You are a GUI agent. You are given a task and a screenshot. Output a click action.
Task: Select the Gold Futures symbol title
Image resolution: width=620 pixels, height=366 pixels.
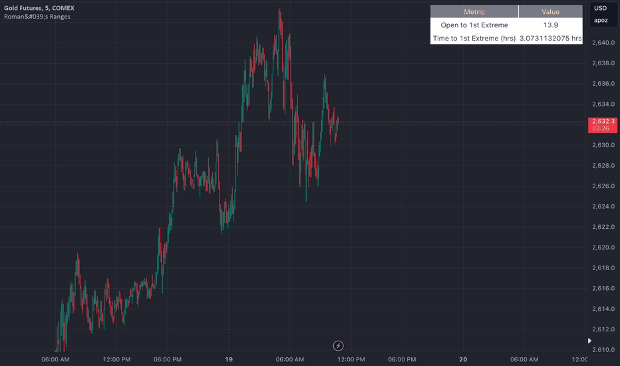(x=39, y=8)
